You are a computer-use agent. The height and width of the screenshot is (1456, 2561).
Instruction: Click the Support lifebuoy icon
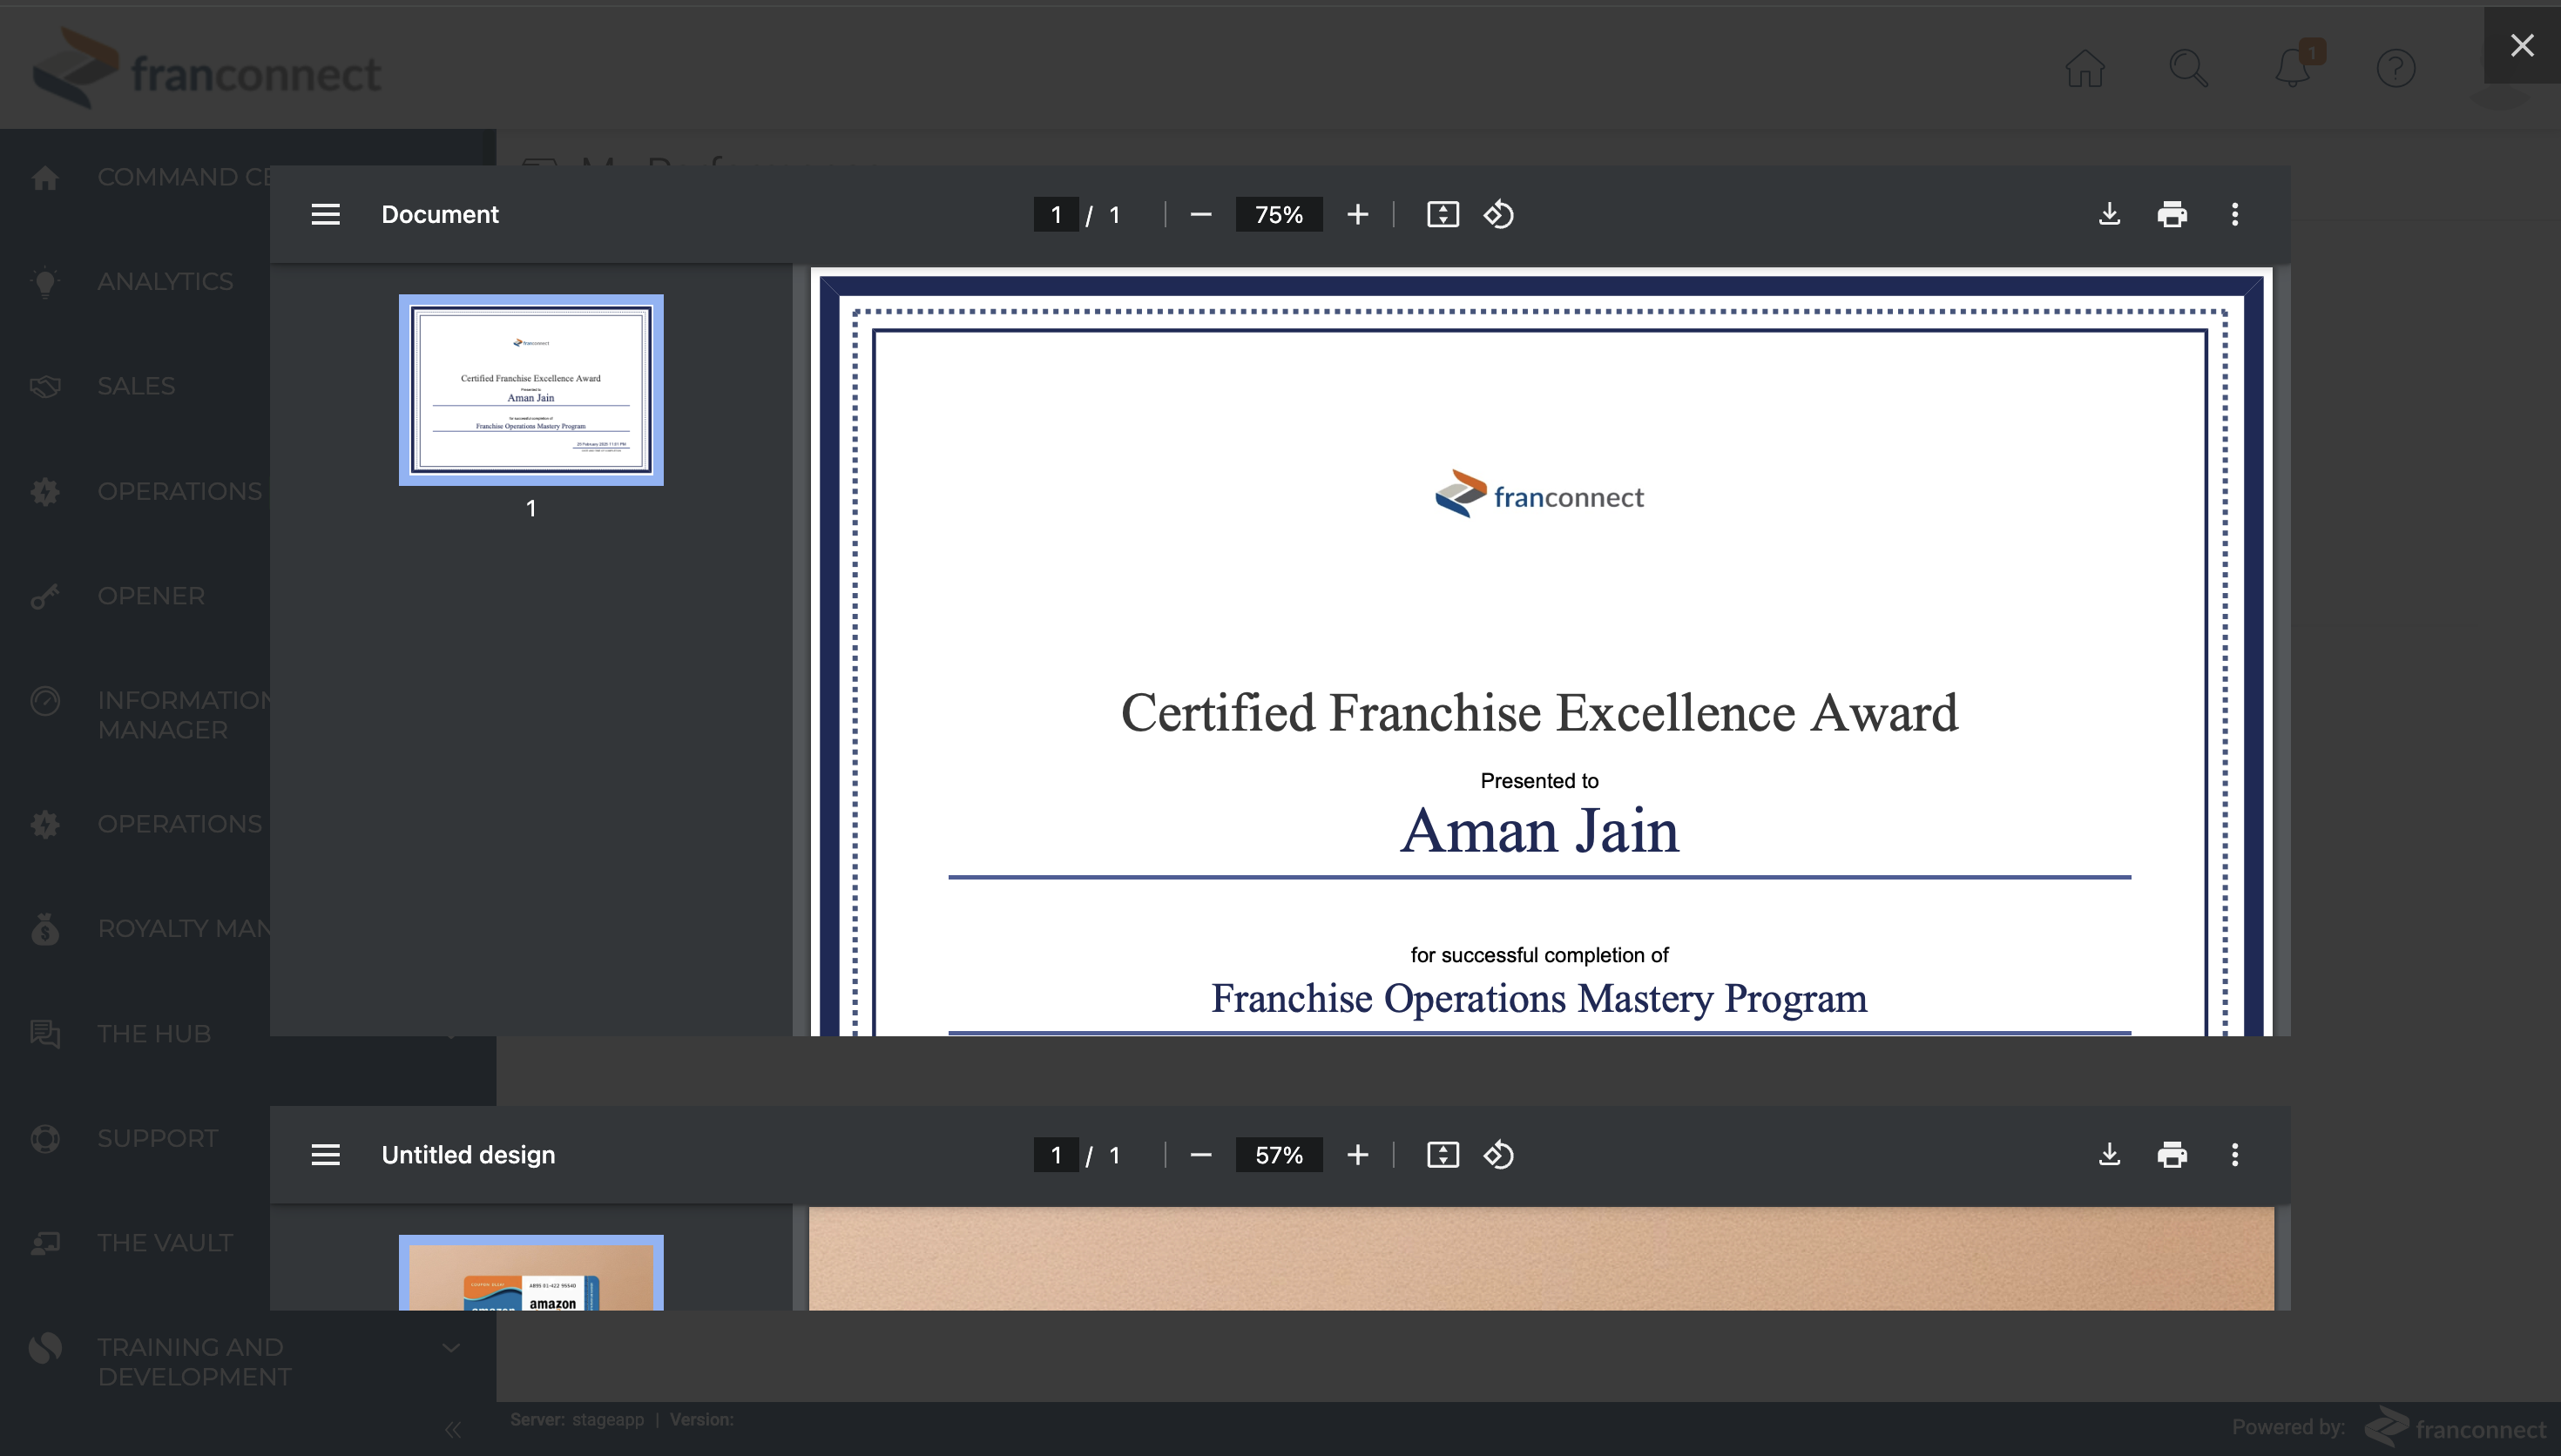click(x=45, y=1138)
